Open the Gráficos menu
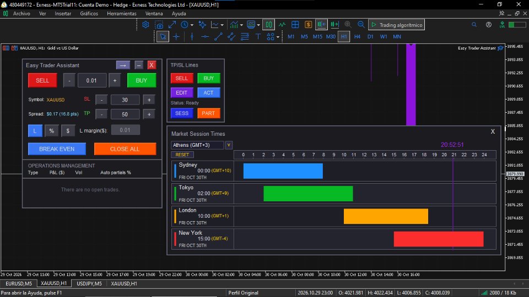The height and width of the screenshot is (297, 529). [89, 13]
